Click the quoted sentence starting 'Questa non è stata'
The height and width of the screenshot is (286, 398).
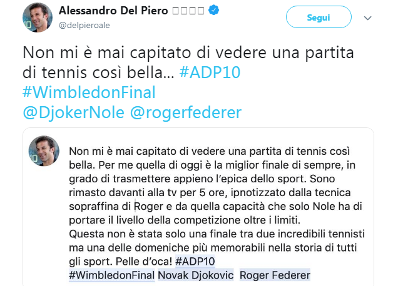(x=207, y=234)
